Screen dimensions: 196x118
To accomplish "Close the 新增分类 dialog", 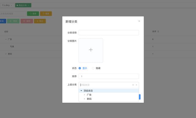I will (139, 21).
